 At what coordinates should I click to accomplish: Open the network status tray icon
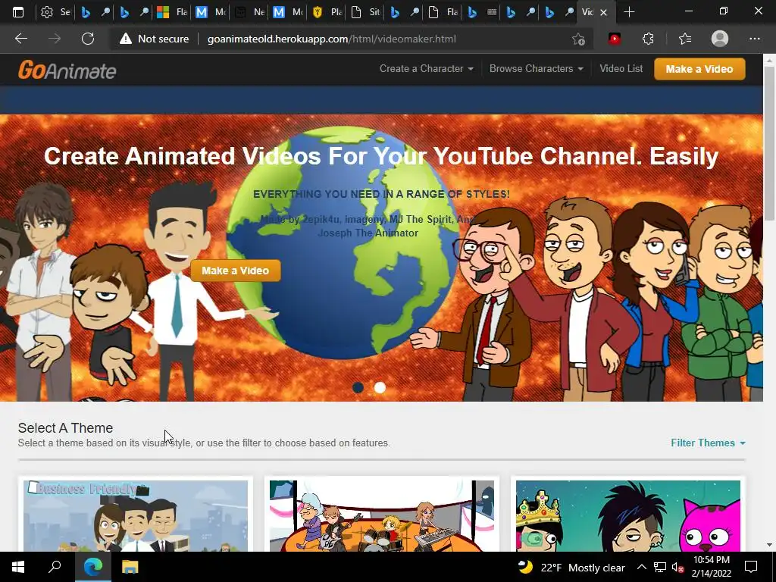coord(660,567)
